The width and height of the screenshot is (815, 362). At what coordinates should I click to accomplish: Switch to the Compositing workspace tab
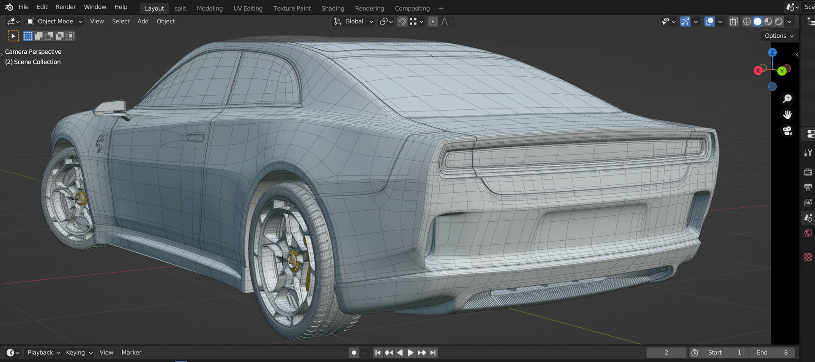click(x=412, y=8)
